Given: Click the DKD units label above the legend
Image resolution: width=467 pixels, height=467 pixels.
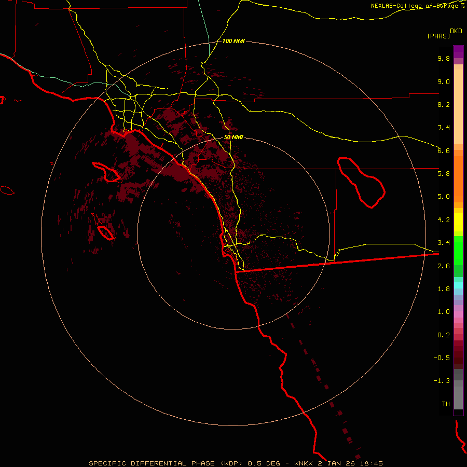Looking at the screenshot, I should point(456,31).
